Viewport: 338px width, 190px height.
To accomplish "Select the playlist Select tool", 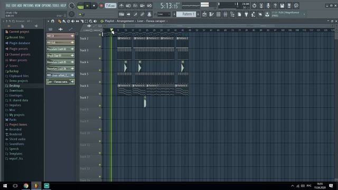I will pyautogui.click(x=86, y=21).
